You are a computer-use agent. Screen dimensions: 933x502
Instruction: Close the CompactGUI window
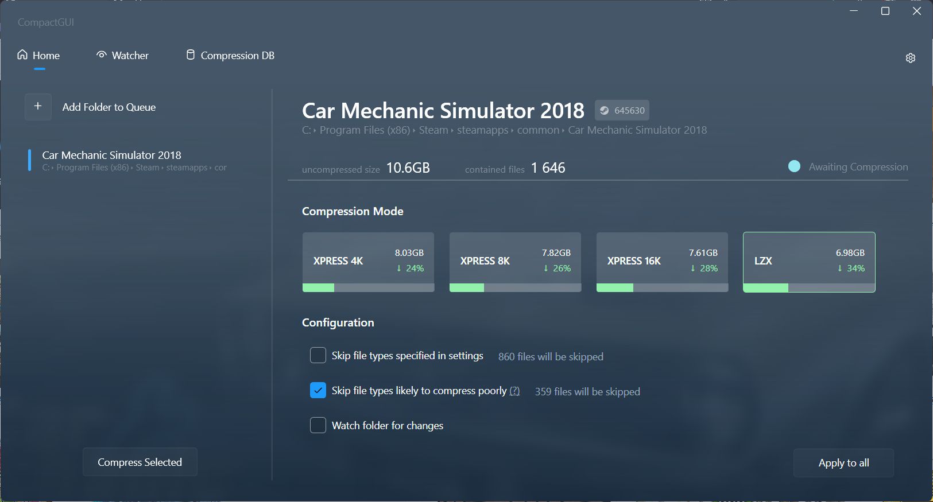click(x=917, y=11)
